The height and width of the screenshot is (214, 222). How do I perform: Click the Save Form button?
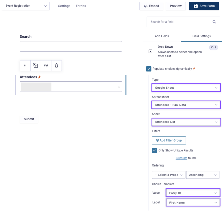point(204,6)
